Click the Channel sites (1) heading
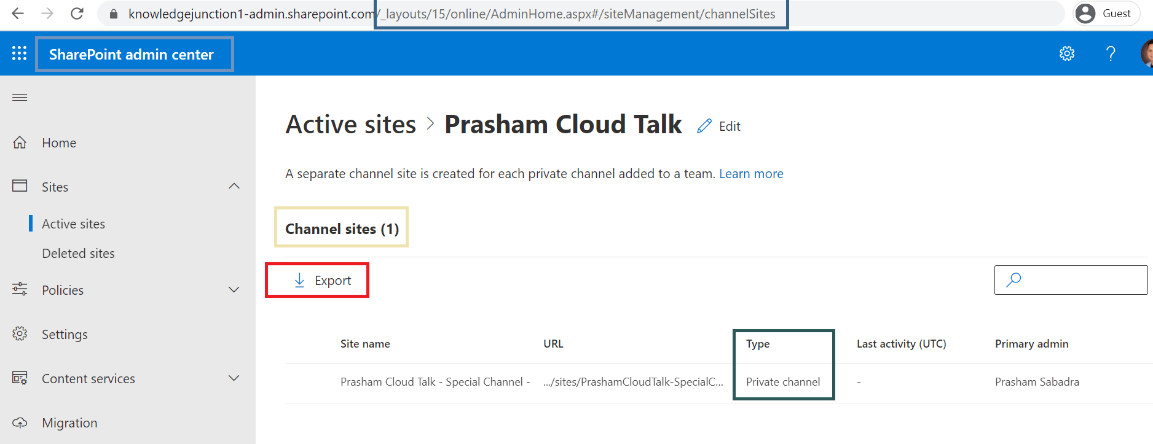 coord(342,228)
